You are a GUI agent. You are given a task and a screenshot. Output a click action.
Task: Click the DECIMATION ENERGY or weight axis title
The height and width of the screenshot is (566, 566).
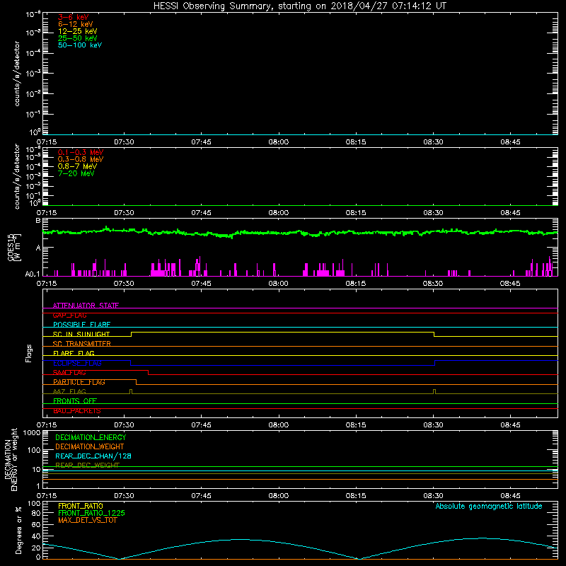pos(11,459)
